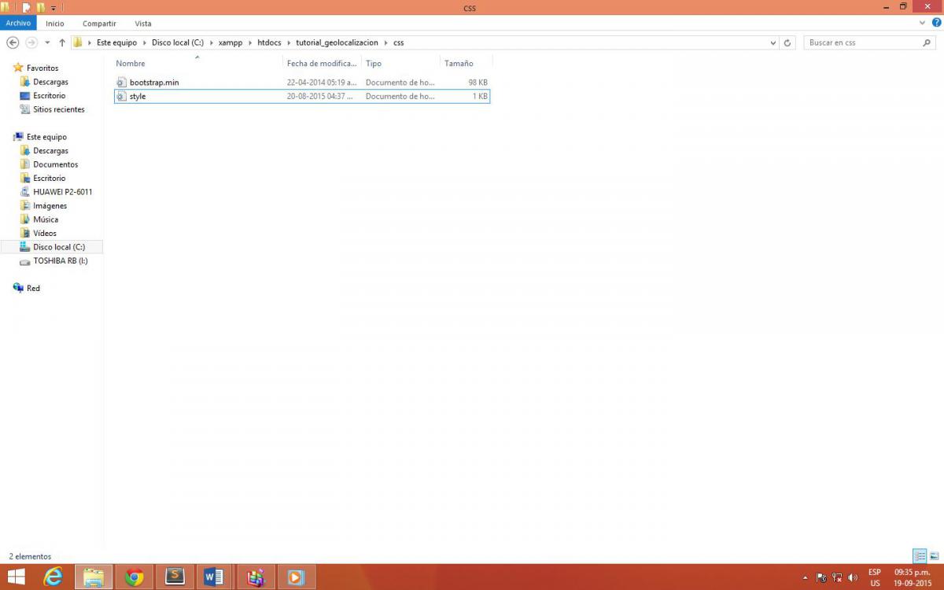
Task: Open Descargas under Favoritos
Action: click(x=50, y=82)
